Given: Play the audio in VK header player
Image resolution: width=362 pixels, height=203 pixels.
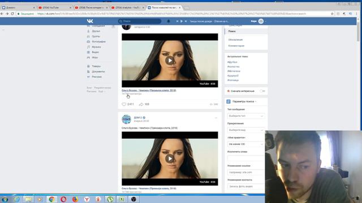Looking at the screenshot, I should tap(182, 21).
